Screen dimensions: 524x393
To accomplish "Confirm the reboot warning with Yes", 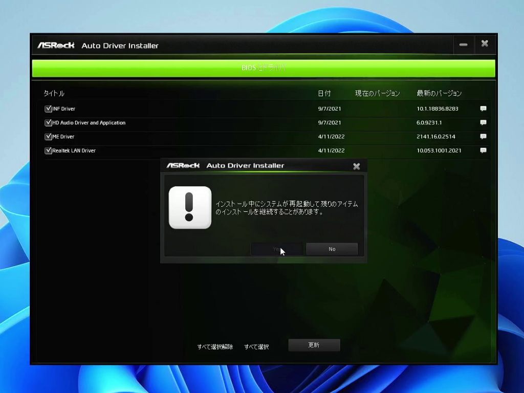I will click(277, 249).
